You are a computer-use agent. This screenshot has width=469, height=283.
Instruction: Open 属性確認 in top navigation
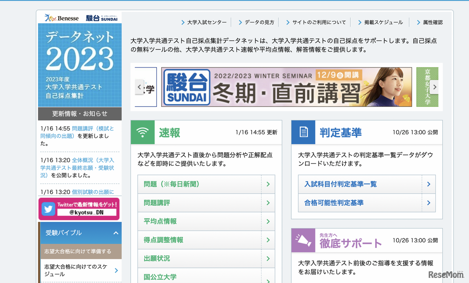pyautogui.click(x=433, y=22)
